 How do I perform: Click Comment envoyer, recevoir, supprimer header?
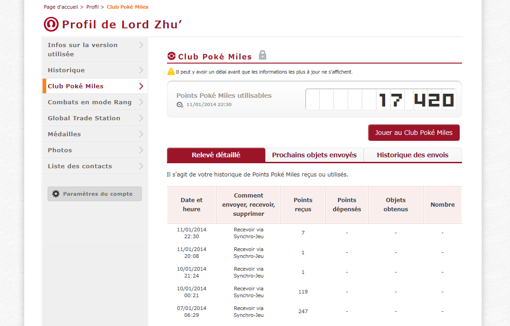pyautogui.click(x=248, y=205)
